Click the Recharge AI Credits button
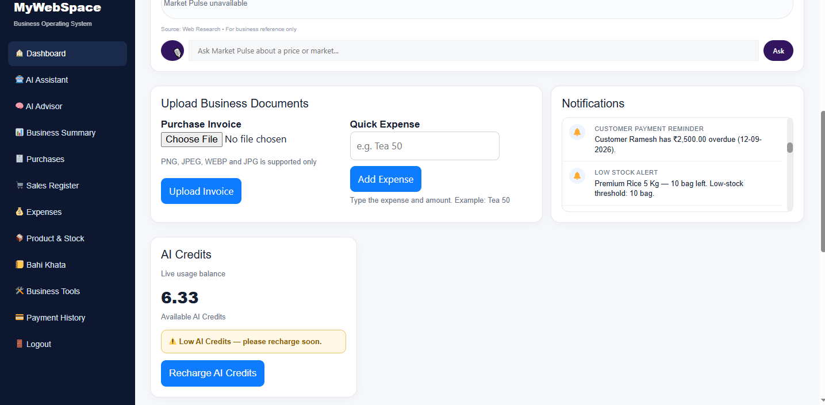The width and height of the screenshot is (825, 405). 213,373
